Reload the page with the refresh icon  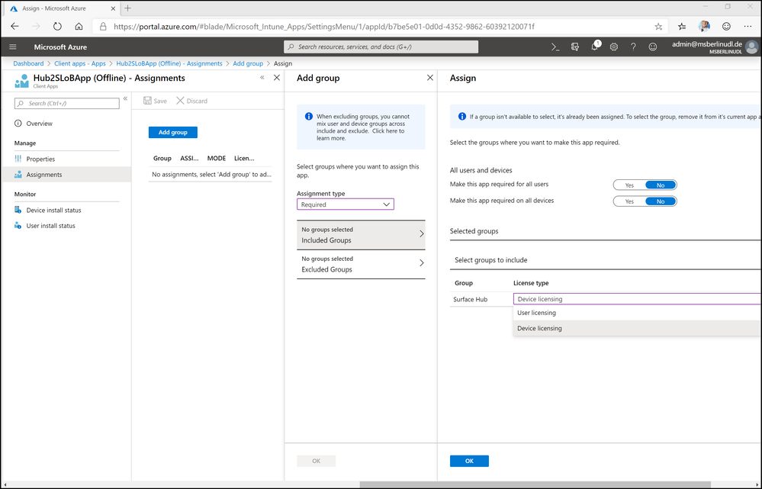pos(57,26)
